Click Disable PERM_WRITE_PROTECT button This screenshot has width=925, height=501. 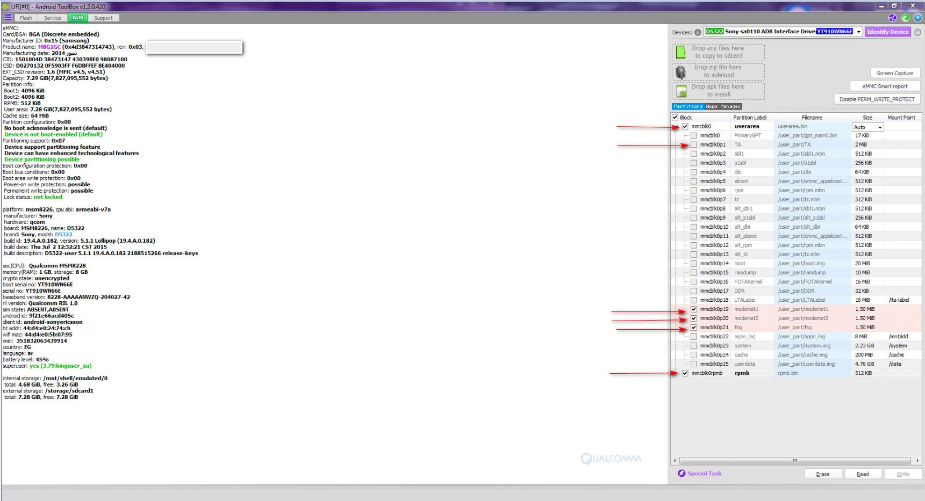(877, 99)
